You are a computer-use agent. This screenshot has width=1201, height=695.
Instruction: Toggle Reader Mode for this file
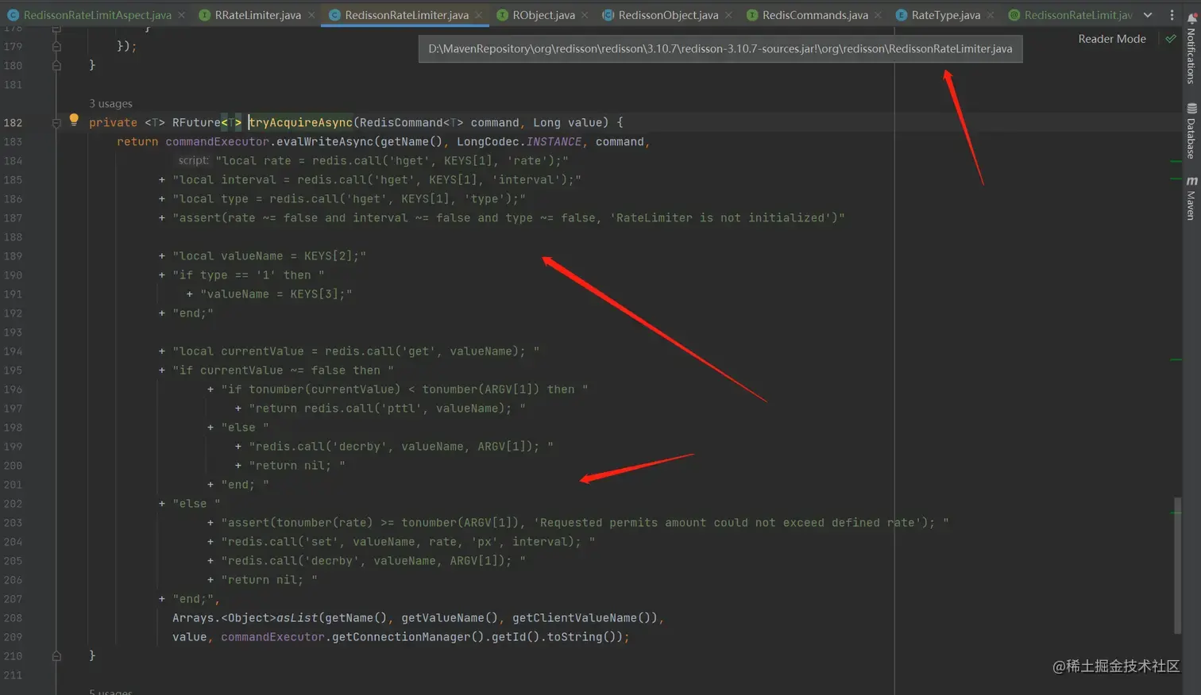[1111, 38]
